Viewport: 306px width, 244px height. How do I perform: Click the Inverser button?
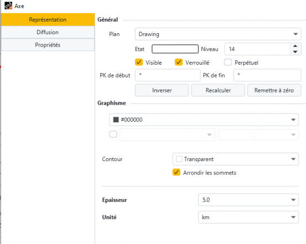point(162,90)
